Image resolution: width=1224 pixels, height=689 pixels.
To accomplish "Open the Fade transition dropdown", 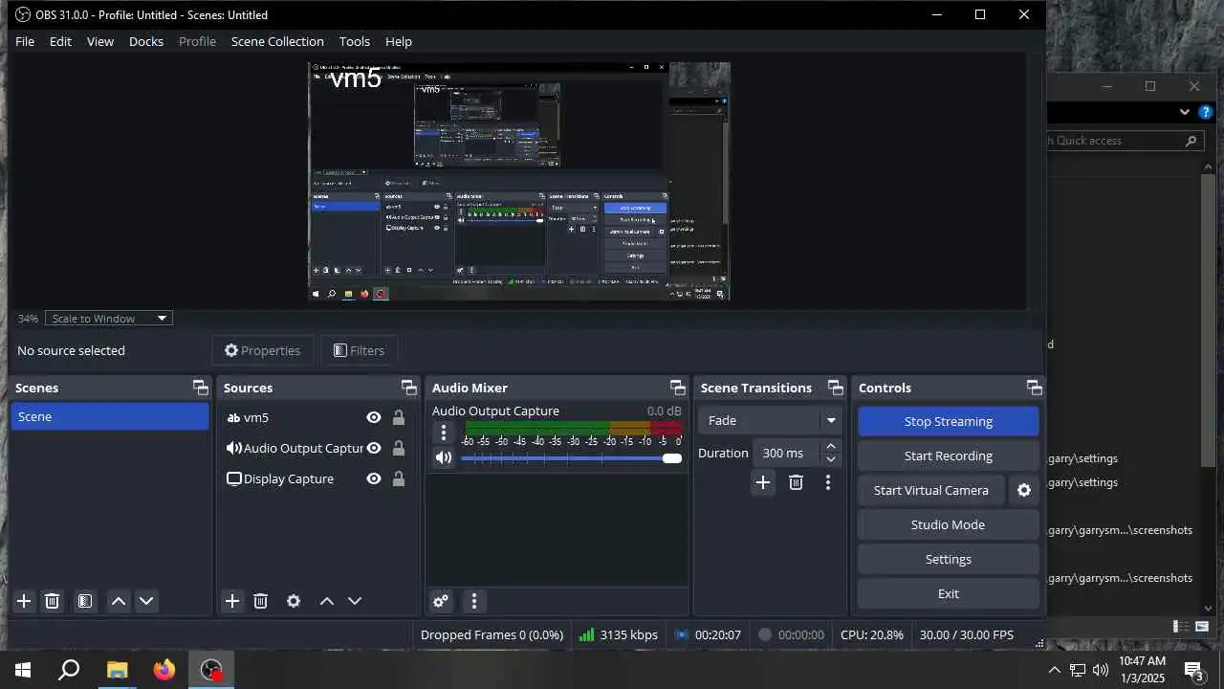I will click(770, 420).
